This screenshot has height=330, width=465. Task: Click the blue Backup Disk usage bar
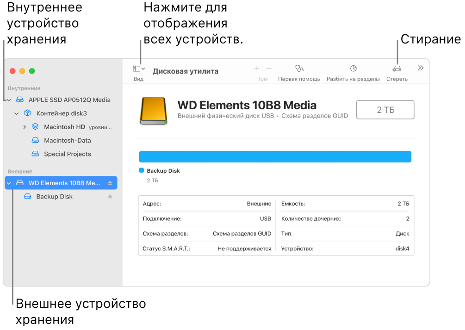pos(275,157)
